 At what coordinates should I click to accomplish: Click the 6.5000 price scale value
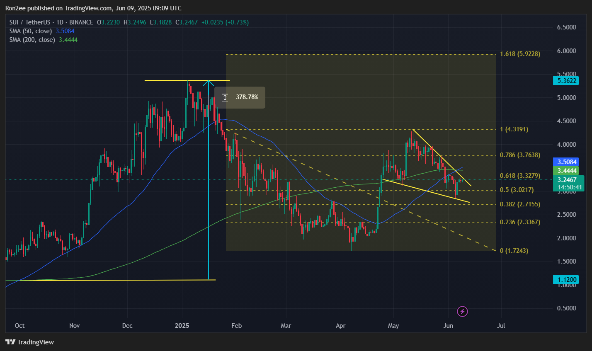point(566,27)
